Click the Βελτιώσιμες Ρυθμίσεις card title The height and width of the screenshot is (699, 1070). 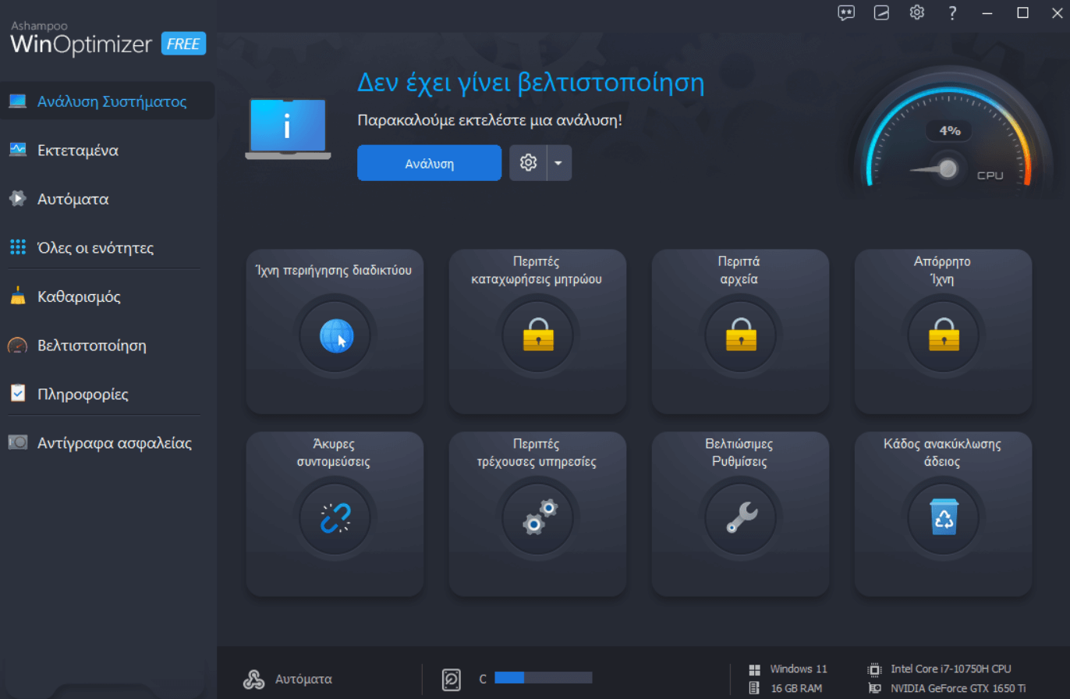(739, 452)
